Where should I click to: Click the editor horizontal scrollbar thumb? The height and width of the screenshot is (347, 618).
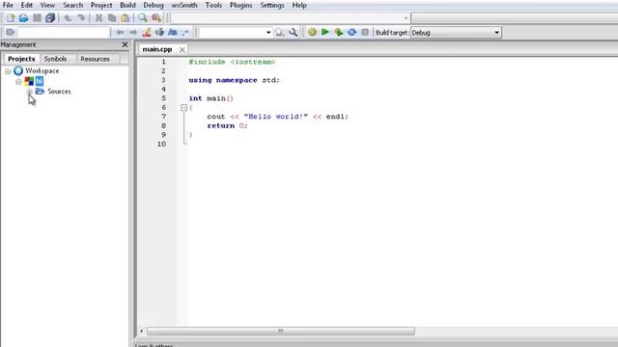pyautogui.click(x=280, y=331)
